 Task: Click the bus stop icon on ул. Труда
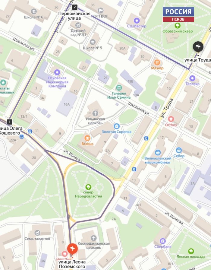coord(146,138)
